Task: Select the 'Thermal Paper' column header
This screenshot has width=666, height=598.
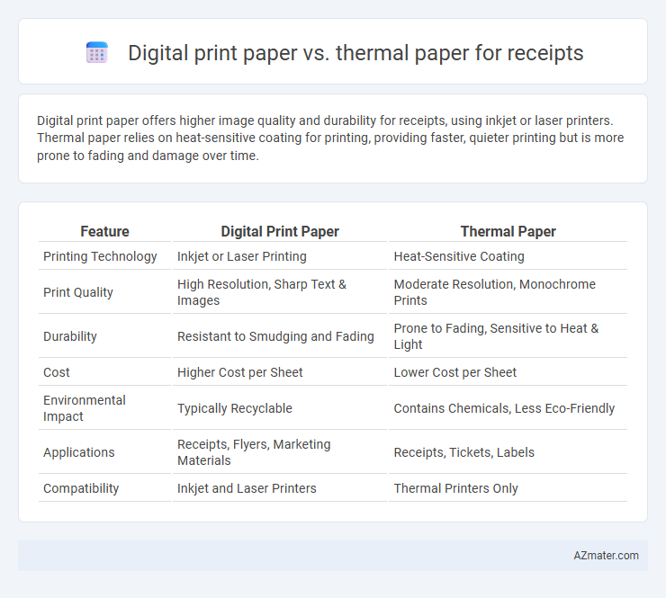Action: pyautogui.click(x=508, y=231)
